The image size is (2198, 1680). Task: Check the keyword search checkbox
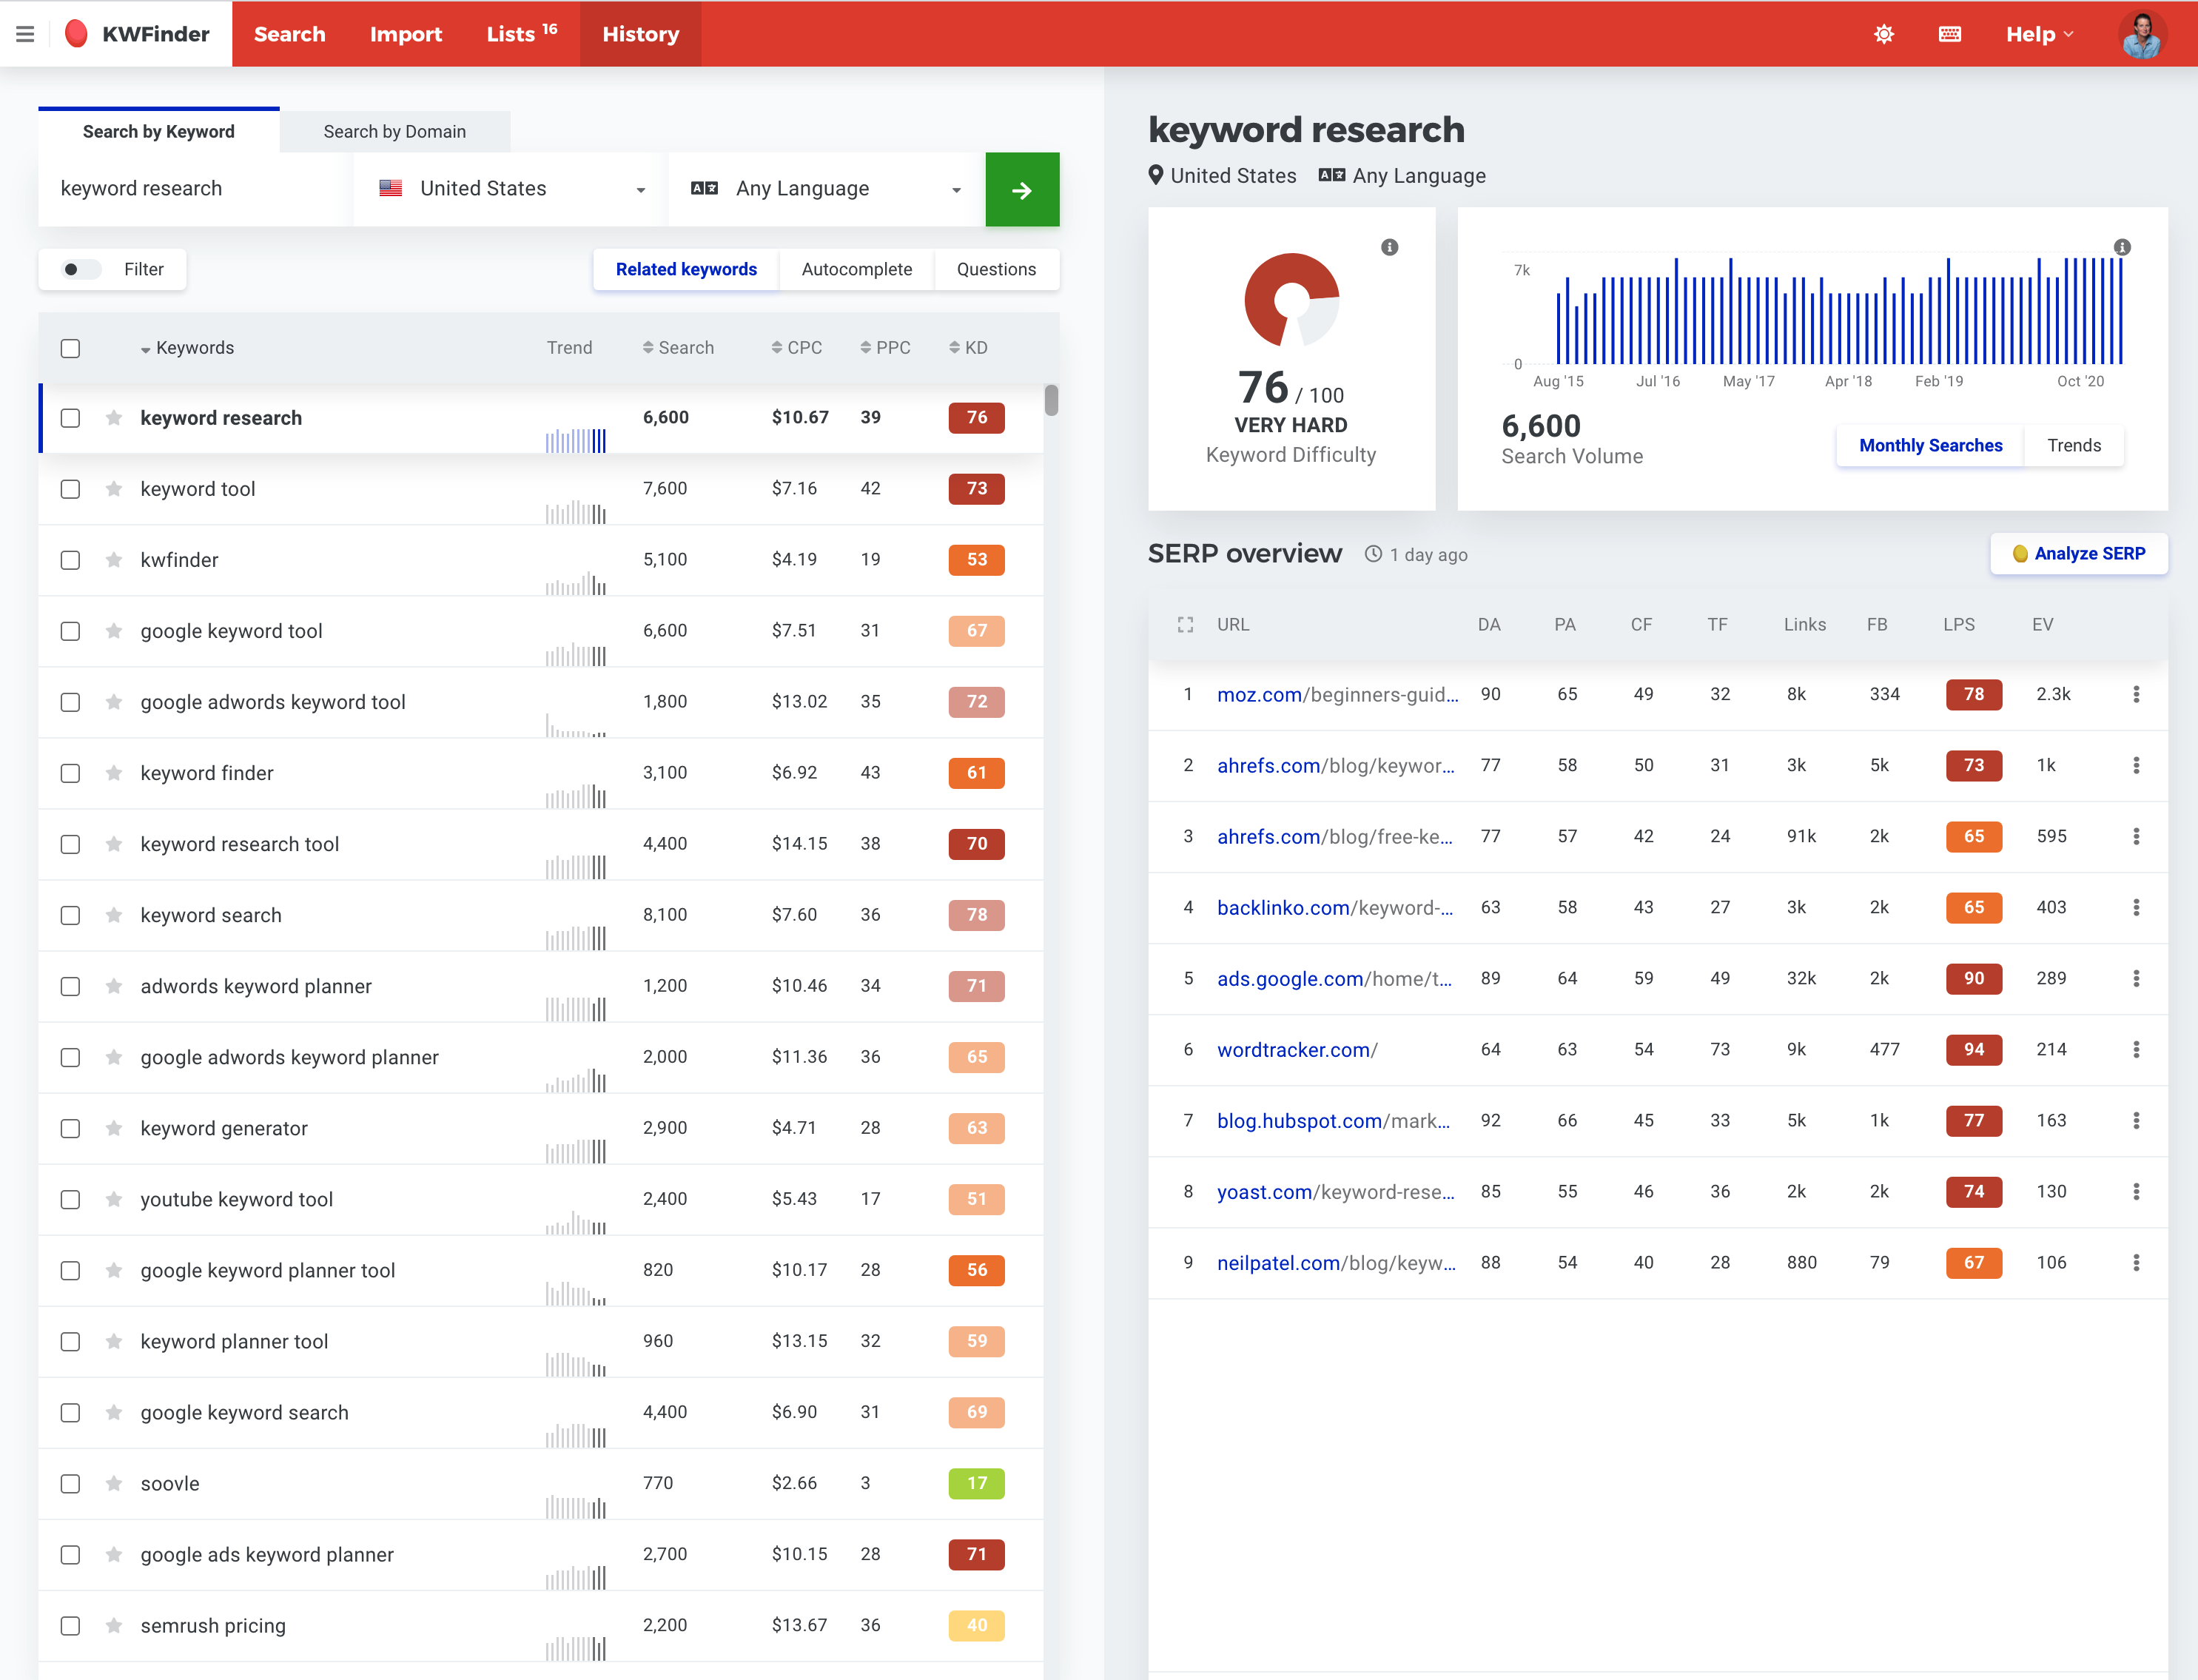(70, 915)
